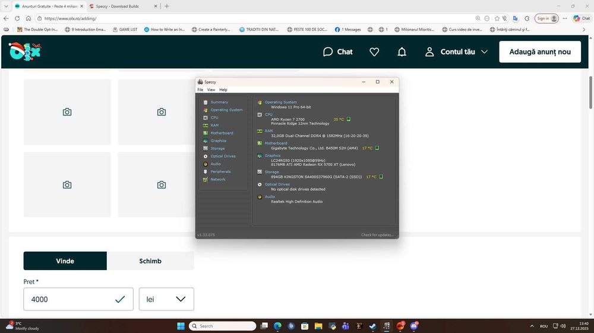This screenshot has width=594, height=333.
Task: Open Storage in Speccy sidebar
Action: click(x=217, y=149)
